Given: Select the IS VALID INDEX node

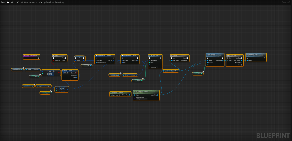Looking at the screenshot, I should point(51,72).
